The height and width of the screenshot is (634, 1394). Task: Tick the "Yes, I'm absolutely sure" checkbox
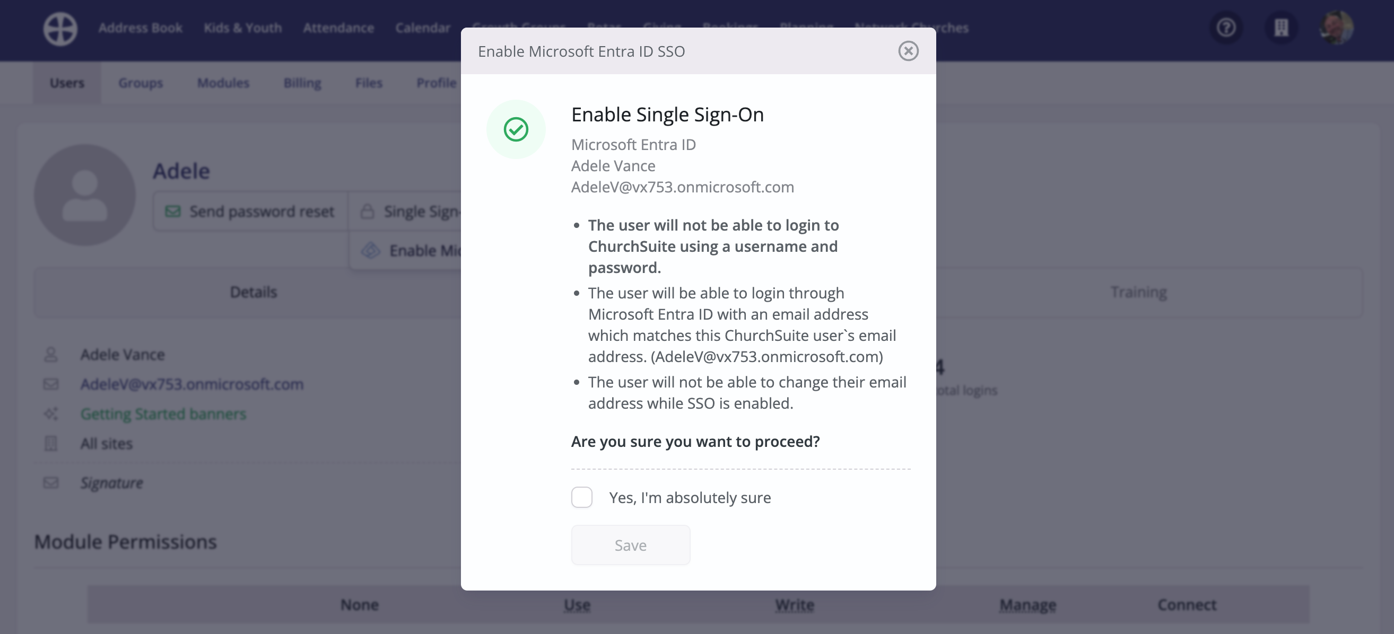(582, 497)
